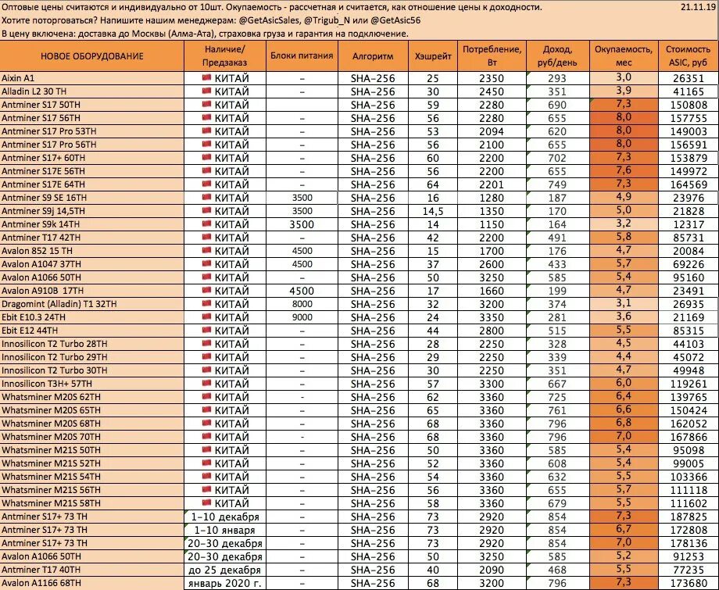
Task: Select the China flag for Antminer S17 50TH
Action: click(207, 103)
